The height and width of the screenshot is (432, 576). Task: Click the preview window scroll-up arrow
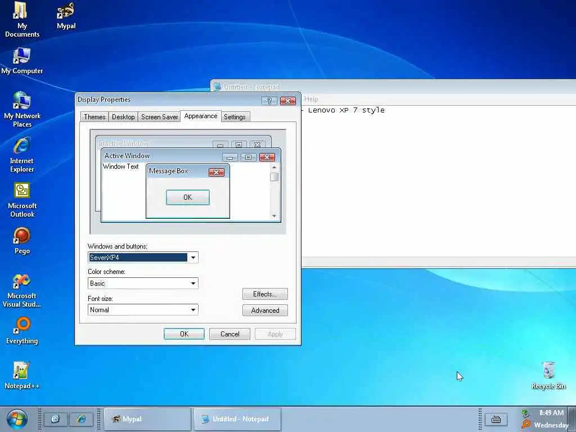pos(274,167)
